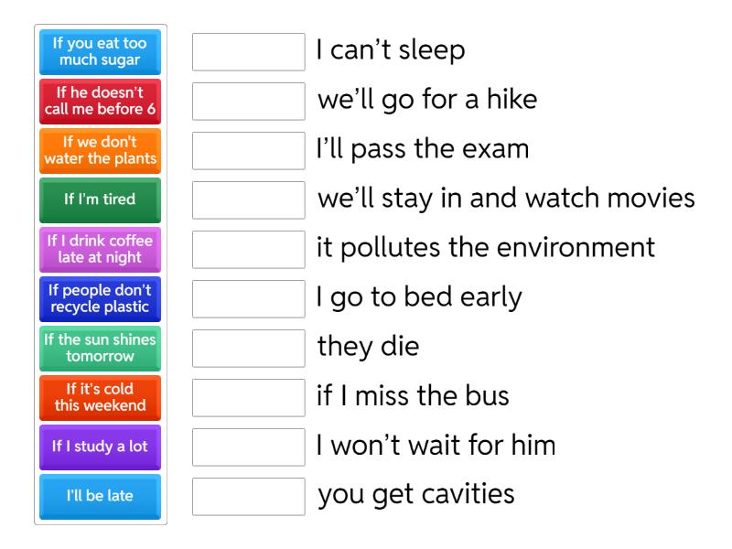Image resolution: width=732 pixels, height=549 pixels.
Task: Choose the slot beside 'we'll stay in and watch movies'
Action: (249, 200)
